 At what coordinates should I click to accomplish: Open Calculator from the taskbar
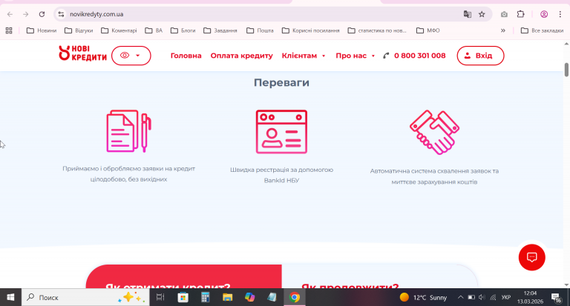(x=206, y=297)
